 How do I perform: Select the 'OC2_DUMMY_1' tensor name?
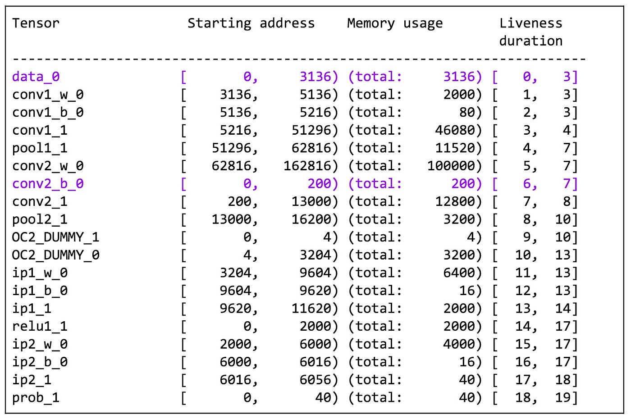(55, 237)
